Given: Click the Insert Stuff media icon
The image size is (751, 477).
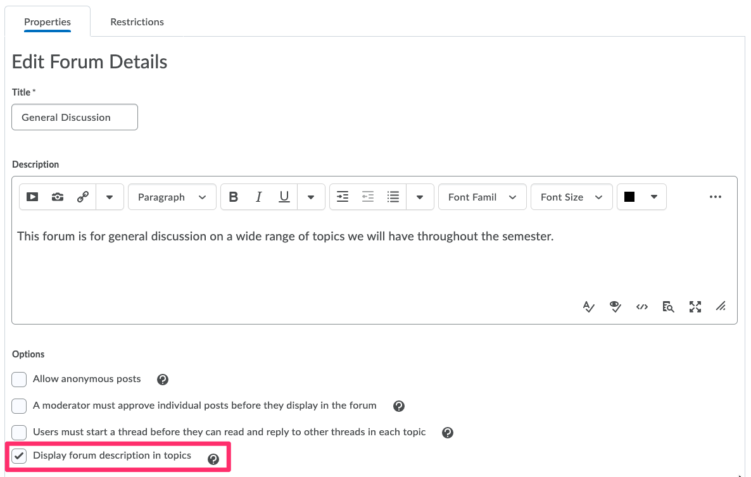Looking at the screenshot, I should [32, 197].
